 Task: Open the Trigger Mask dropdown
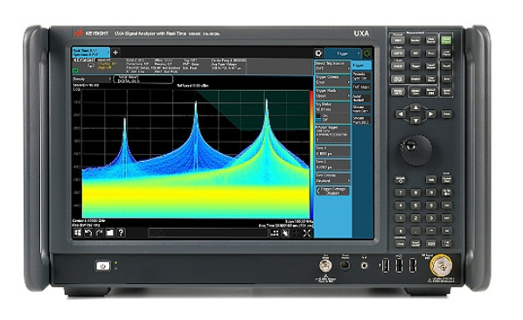pyautogui.click(x=332, y=94)
